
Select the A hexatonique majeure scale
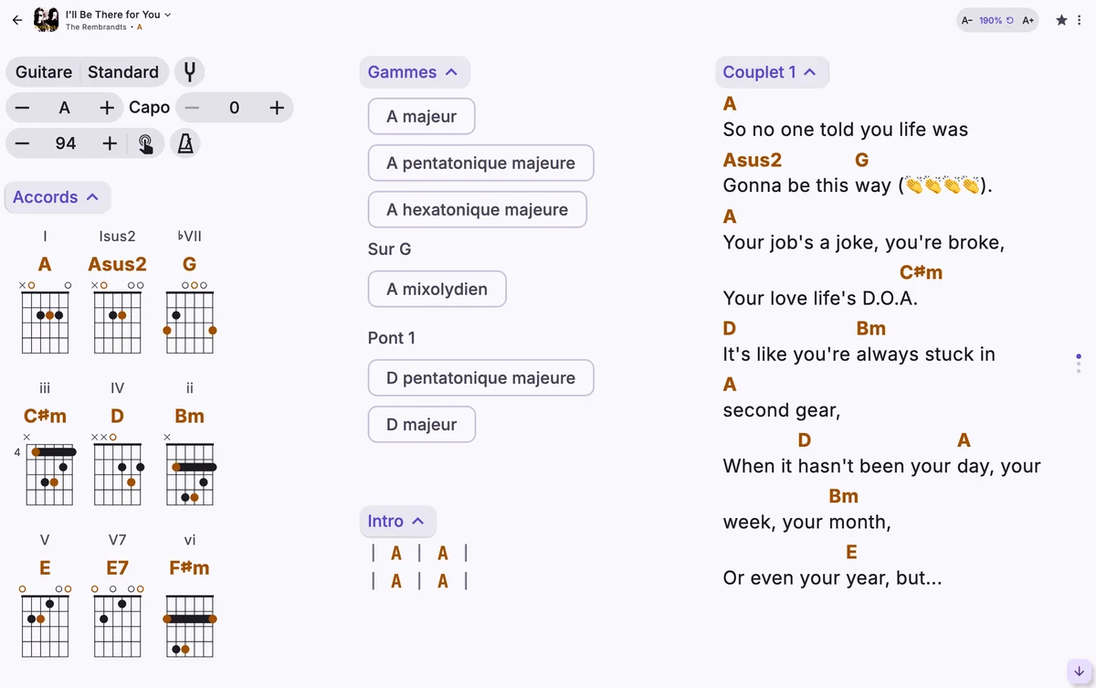click(x=477, y=209)
